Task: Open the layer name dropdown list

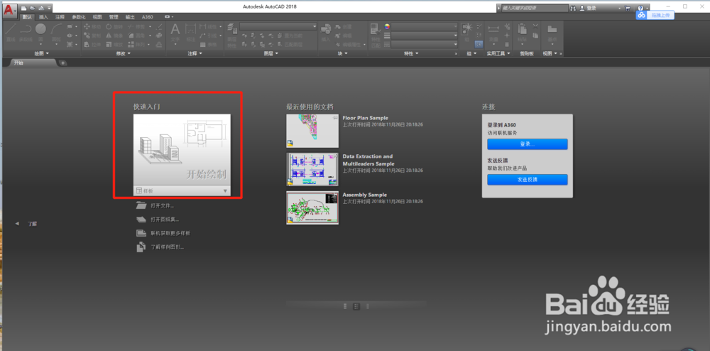Action: (x=278, y=27)
